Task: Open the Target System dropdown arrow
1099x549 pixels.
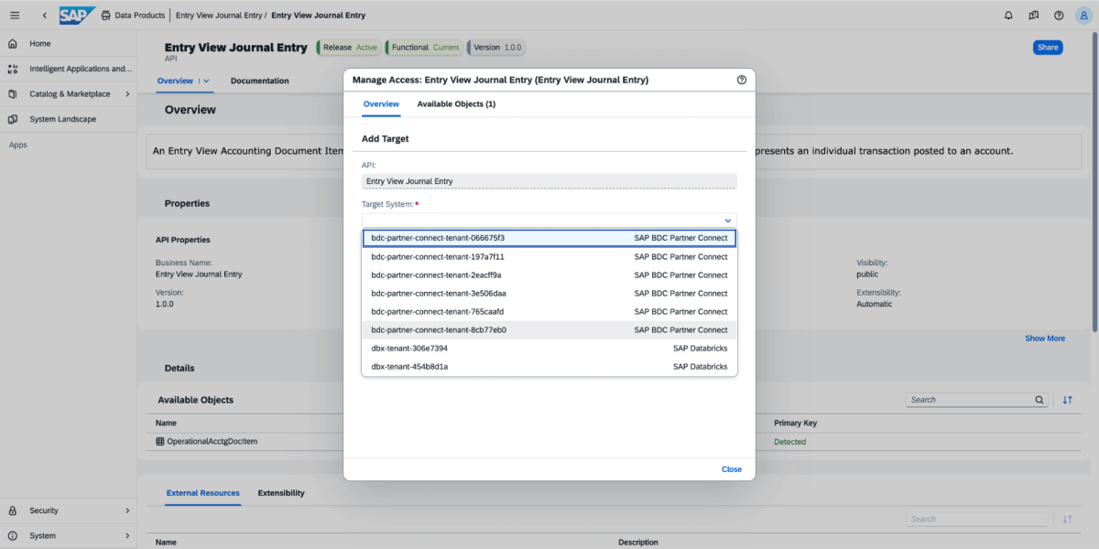Action: [x=728, y=221]
